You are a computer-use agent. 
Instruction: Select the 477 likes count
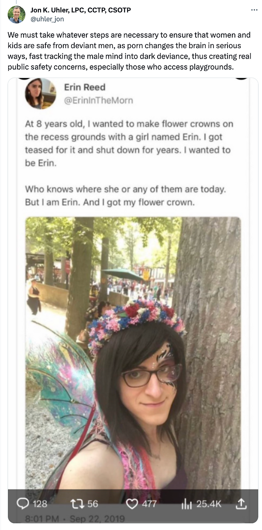click(x=149, y=504)
